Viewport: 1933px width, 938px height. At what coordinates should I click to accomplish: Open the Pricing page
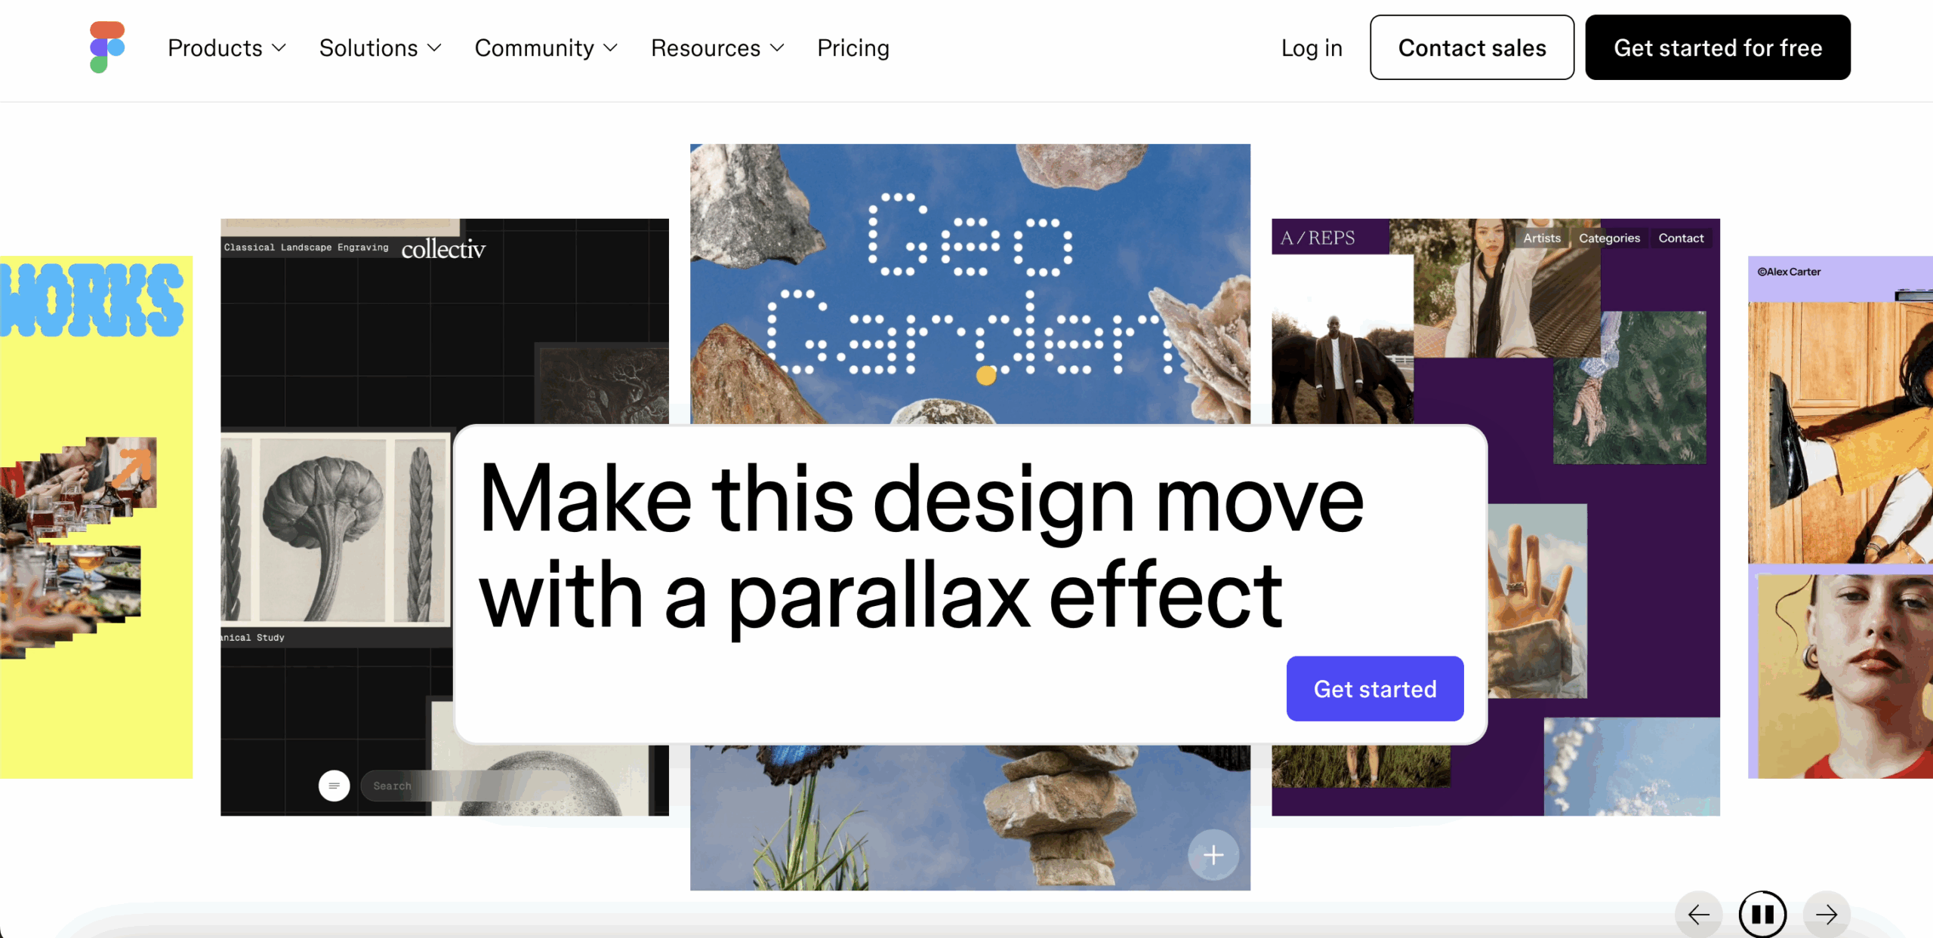[x=853, y=48]
